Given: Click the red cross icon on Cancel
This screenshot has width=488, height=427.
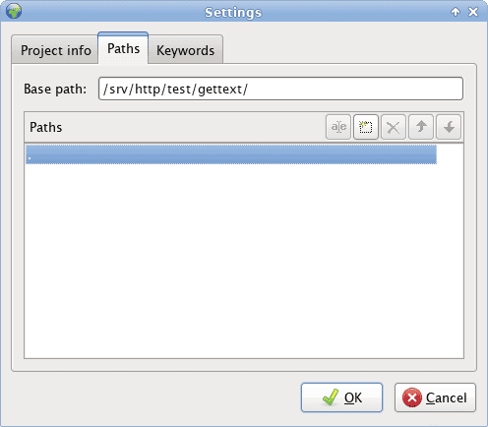Looking at the screenshot, I should coord(412,397).
